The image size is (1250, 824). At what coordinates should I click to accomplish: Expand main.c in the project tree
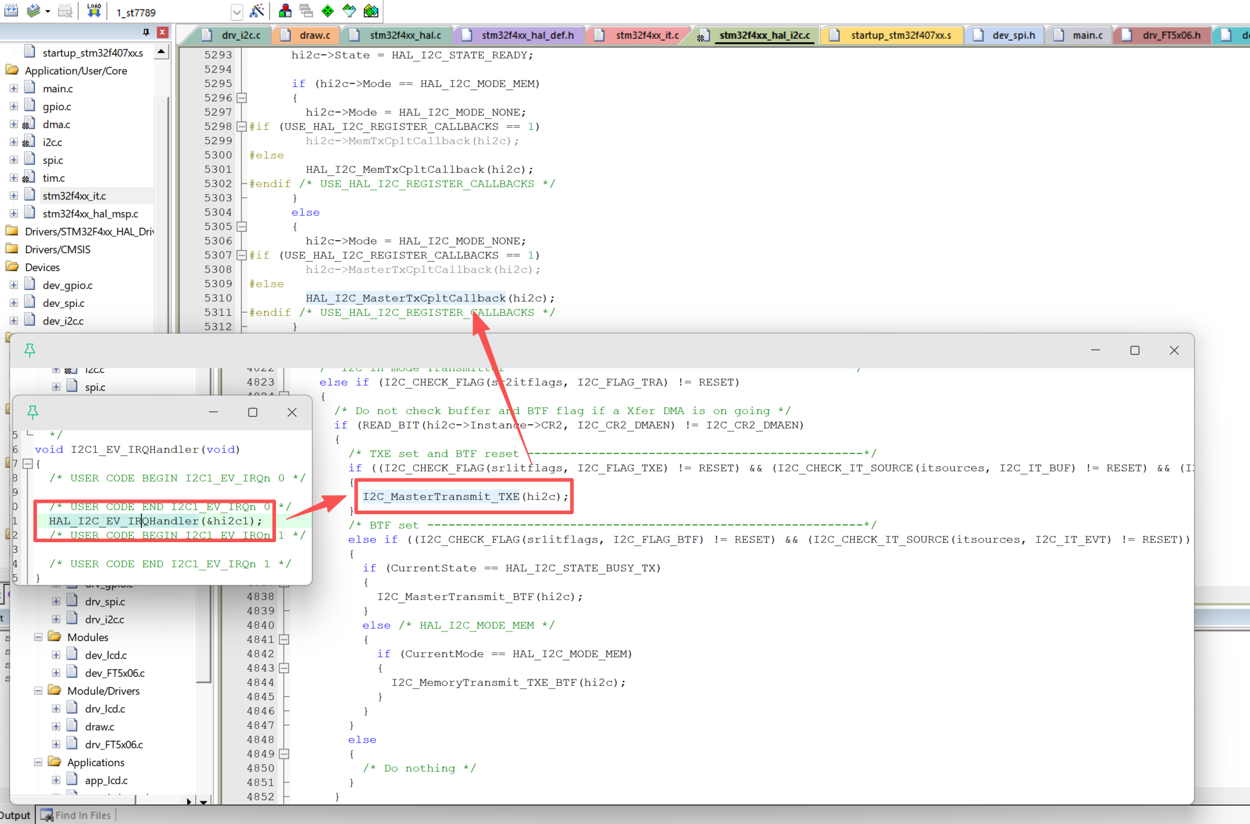click(x=13, y=88)
